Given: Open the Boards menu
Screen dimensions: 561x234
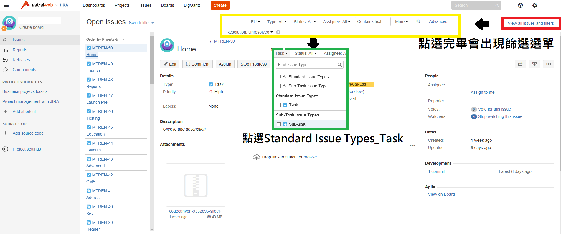Looking at the screenshot, I should tap(167, 5).
